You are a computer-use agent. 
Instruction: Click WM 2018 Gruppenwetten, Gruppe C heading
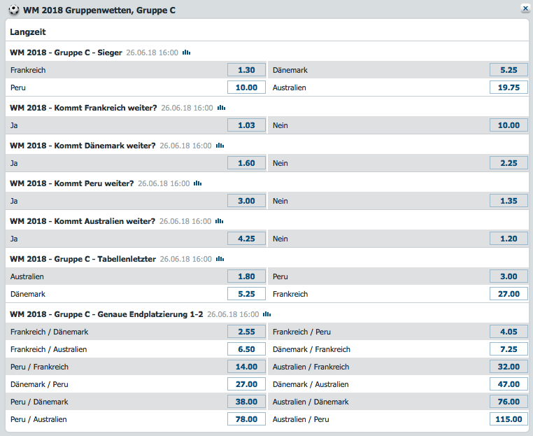click(x=99, y=10)
